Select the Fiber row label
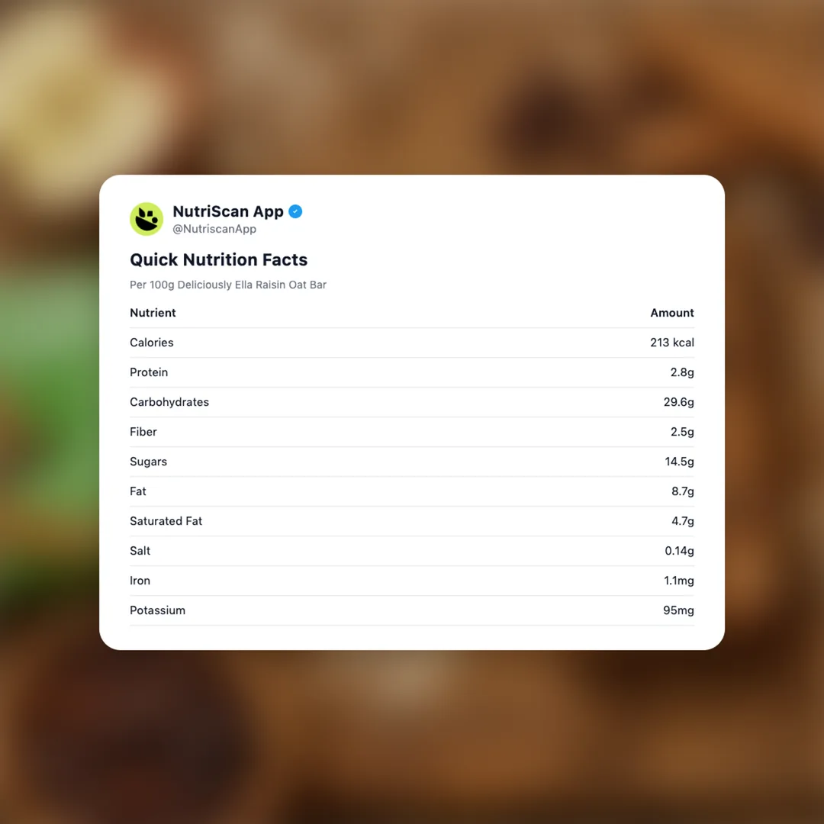Image resolution: width=824 pixels, height=824 pixels. [x=143, y=432]
